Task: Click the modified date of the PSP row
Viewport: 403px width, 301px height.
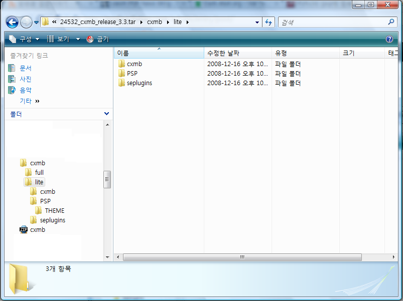Action: (237, 74)
